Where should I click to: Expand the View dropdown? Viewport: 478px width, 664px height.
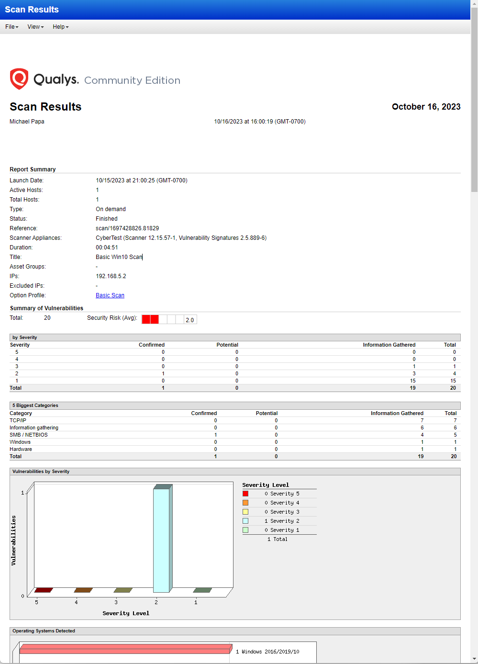35,27
